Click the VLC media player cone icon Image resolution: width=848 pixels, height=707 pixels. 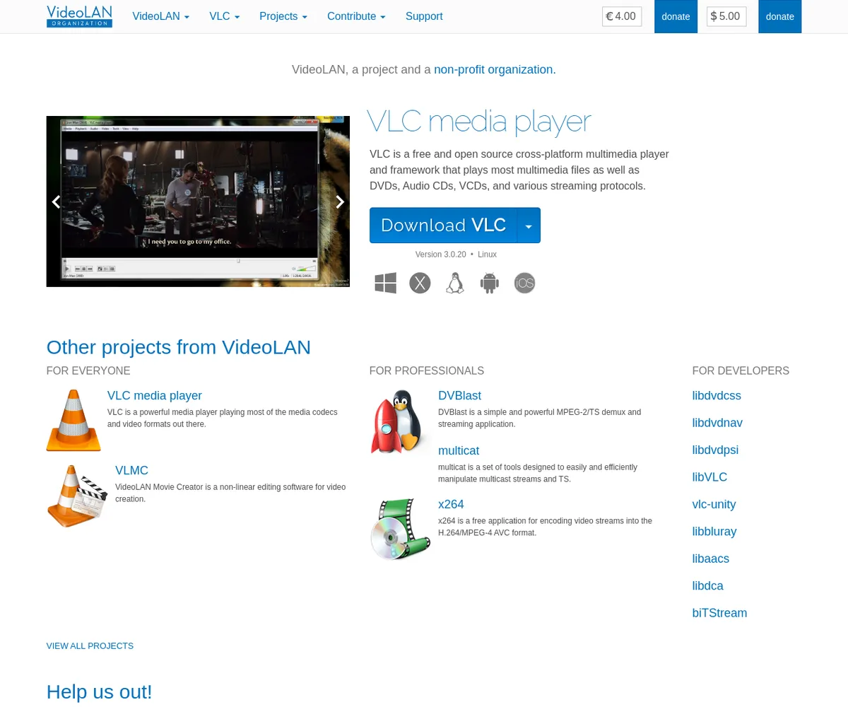pyautogui.click(x=73, y=421)
